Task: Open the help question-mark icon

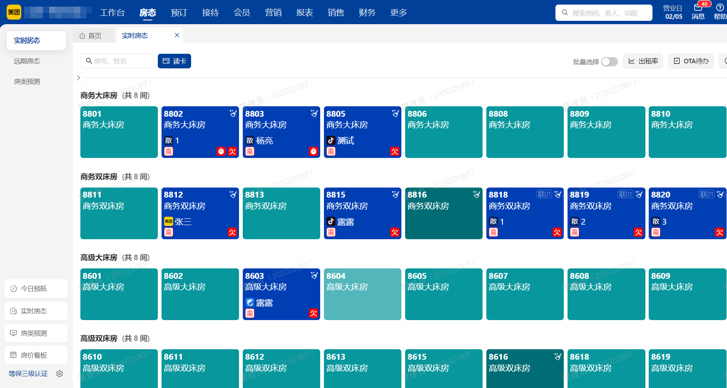Action: point(720,8)
